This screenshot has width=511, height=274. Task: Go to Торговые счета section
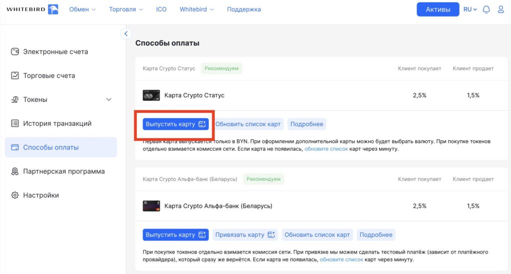61,75
